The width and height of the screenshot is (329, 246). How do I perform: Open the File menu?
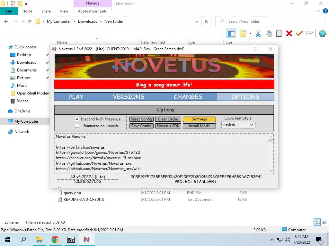click(9, 11)
